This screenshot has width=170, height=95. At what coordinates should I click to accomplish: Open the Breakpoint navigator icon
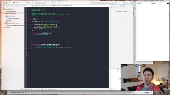[x=19, y=6]
